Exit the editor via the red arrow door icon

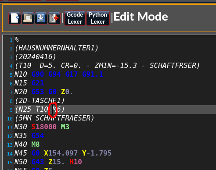pos(54,18)
